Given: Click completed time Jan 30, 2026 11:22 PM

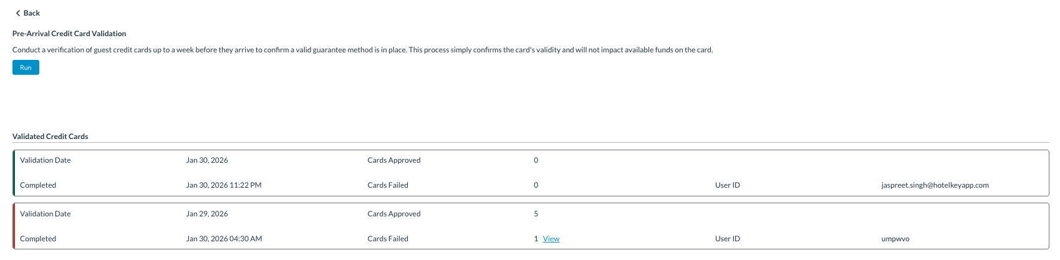Looking at the screenshot, I should tap(224, 185).
